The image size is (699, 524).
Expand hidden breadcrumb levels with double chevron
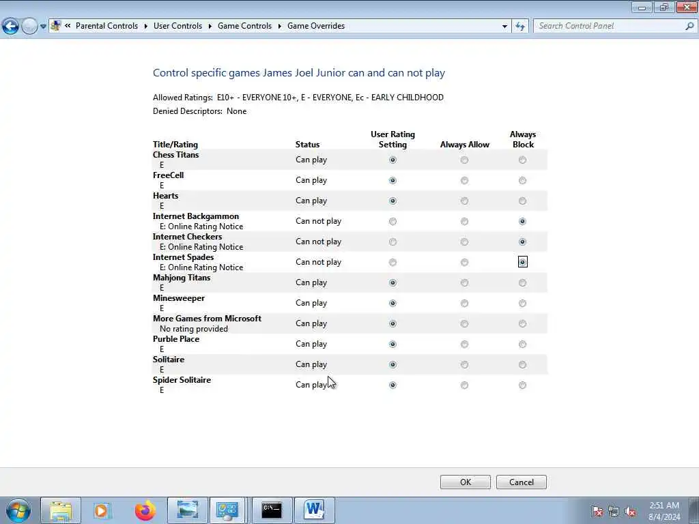68,26
